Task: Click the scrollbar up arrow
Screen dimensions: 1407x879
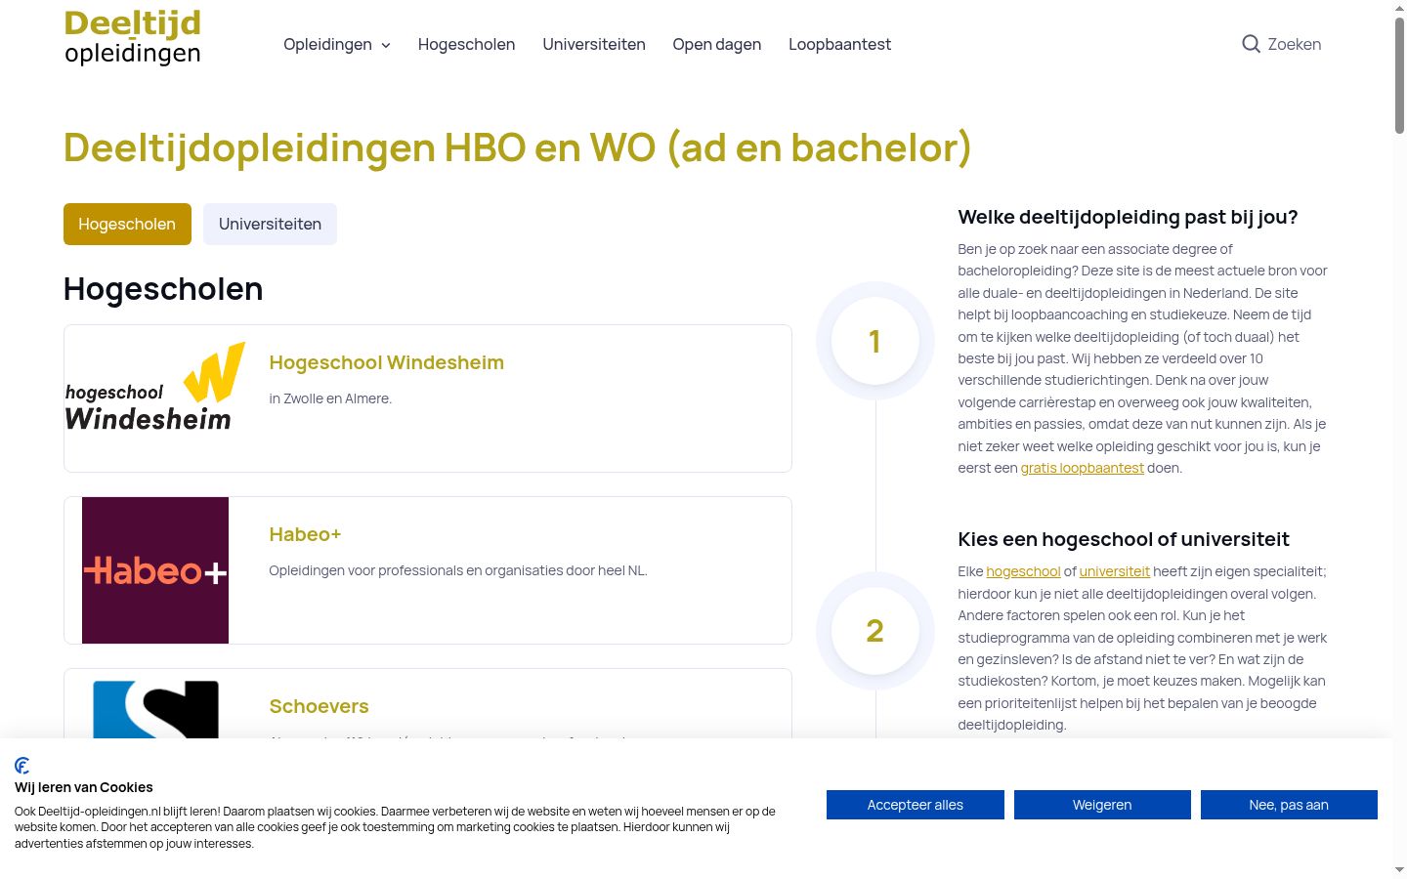Action: click(1399, 7)
